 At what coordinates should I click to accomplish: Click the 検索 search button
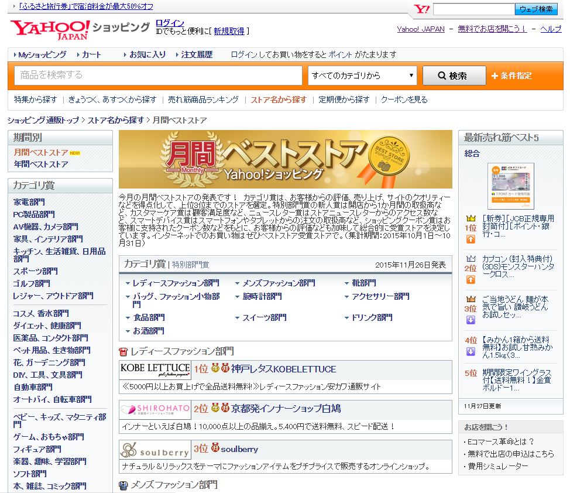pyautogui.click(x=454, y=76)
